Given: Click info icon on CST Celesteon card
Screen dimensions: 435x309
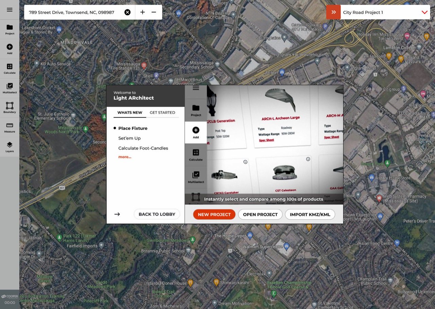Looking at the screenshot, I should (308, 159).
